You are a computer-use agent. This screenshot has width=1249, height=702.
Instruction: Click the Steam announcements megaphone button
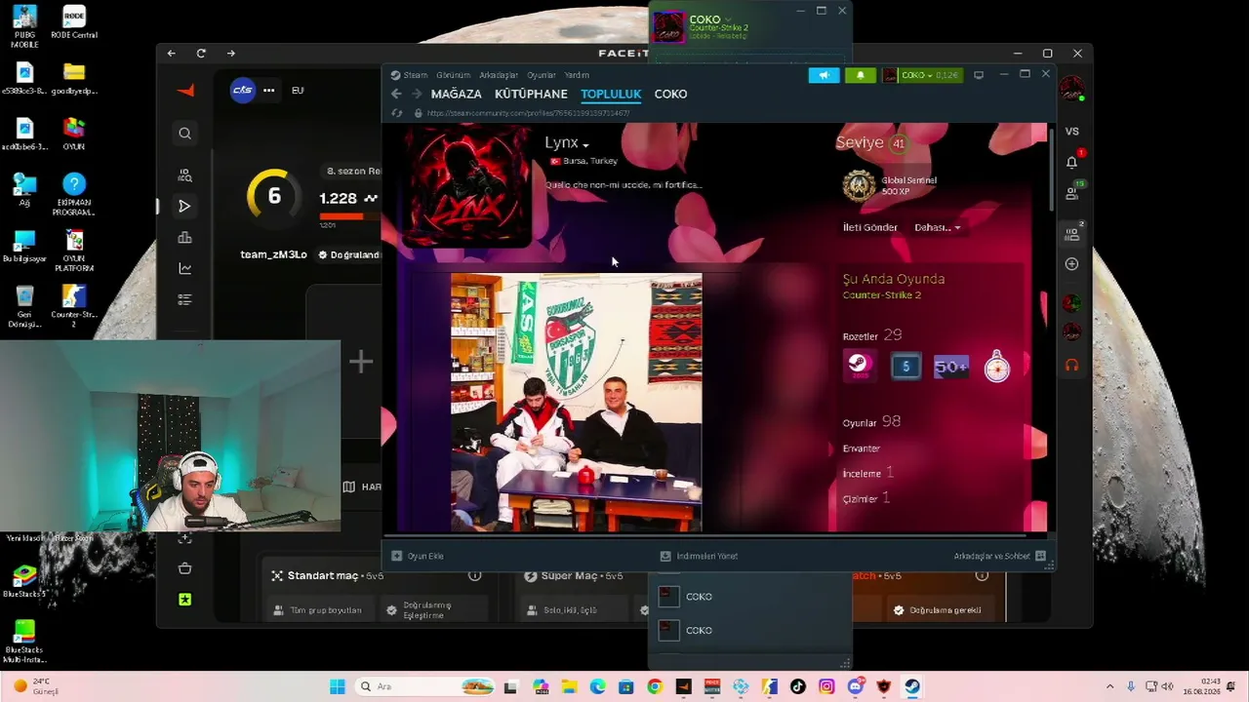coord(824,75)
